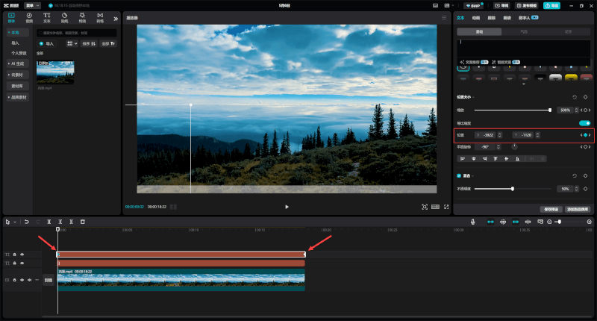Screen dimensions: 597x321
Task: Toggle the uniform scale switch
Action: (584, 123)
